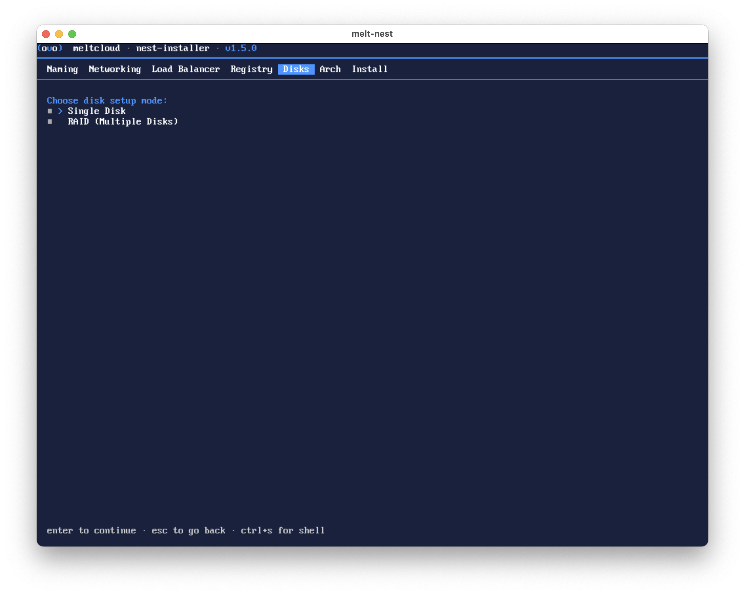Click the square marker beside Single Disk
Image resolution: width=745 pixels, height=595 pixels.
click(x=50, y=111)
